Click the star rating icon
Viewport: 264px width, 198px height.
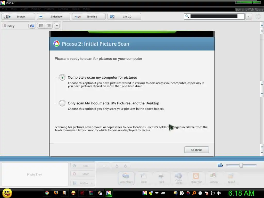[104, 166]
